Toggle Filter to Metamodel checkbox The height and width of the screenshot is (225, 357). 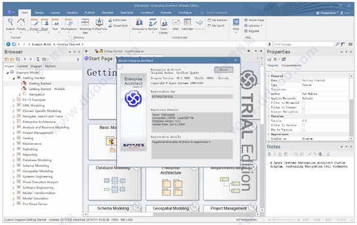point(303,103)
